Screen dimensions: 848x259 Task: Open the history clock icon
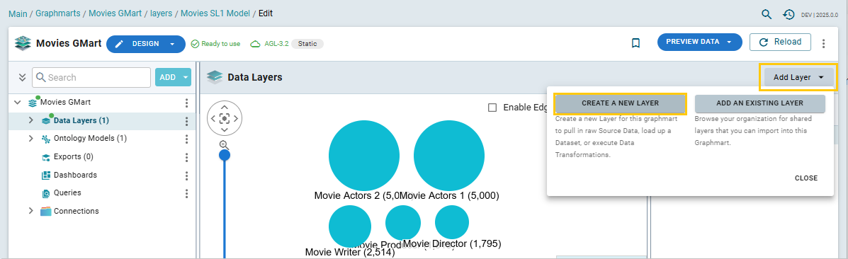pos(788,15)
